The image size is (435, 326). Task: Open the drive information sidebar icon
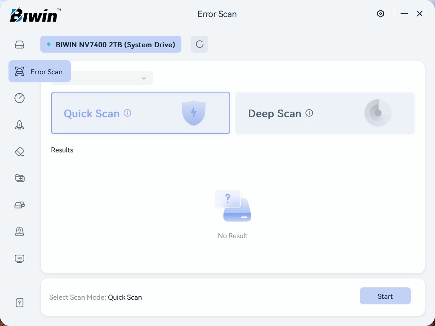[x=20, y=45]
